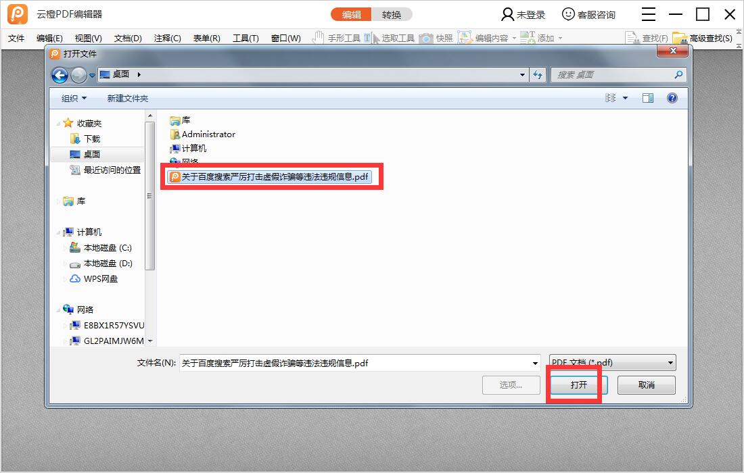Click the 查找(F) find tool
The height and width of the screenshot is (473, 744).
click(x=647, y=38)
